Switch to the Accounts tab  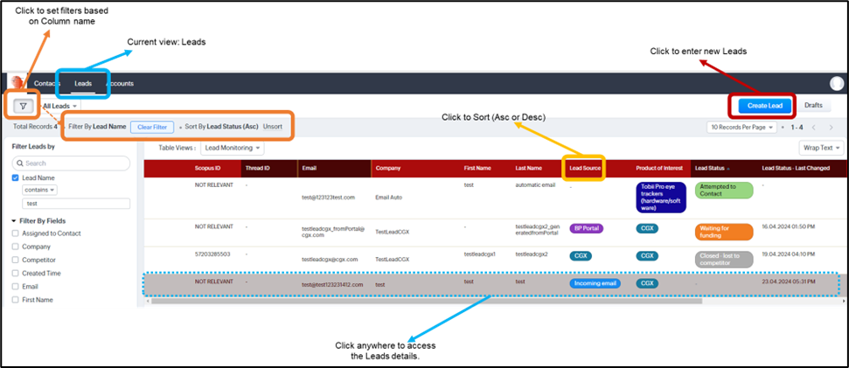tap(120, 83)
